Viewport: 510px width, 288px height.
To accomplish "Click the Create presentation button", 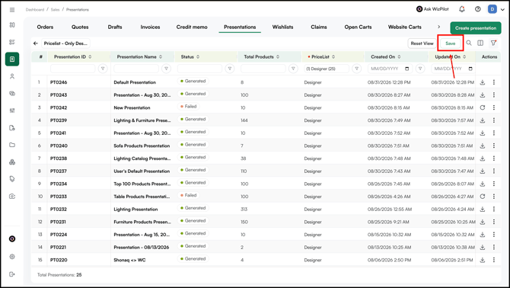I will (x=476, y=28).
